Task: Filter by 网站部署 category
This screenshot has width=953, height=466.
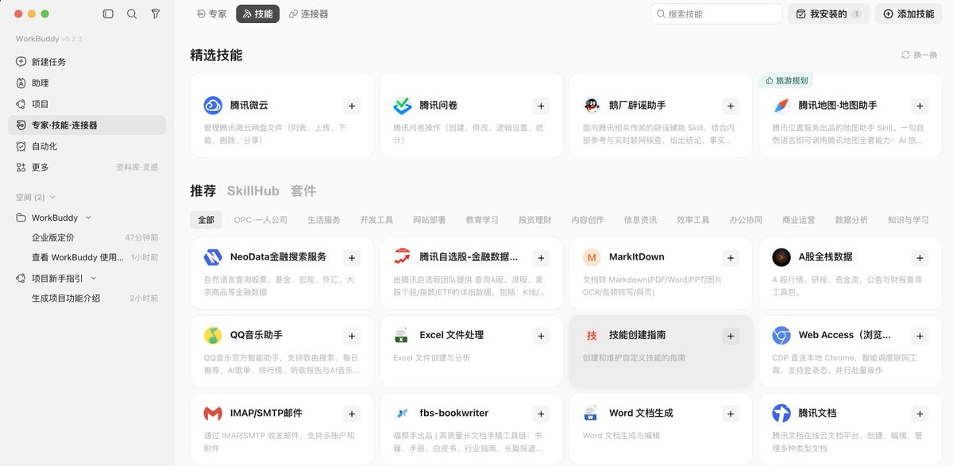Action: tap(429, 220)
